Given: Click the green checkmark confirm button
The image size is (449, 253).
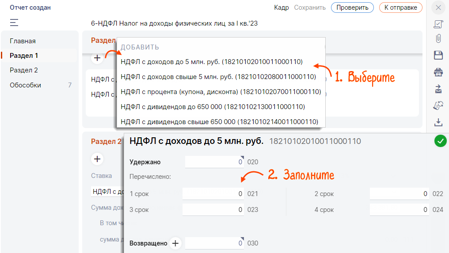Looking at the screenshot, I should pos(440,141).
